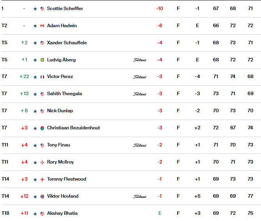The width and height of the screenshot is (261, 221).
Task: Expand Nick Dunlap's leaderboard row
Action: pos(131,111)
